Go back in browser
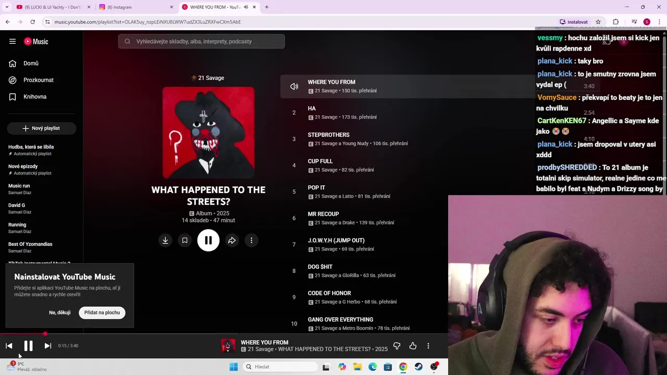Screen dimensions: 667x375 [7, 22]
